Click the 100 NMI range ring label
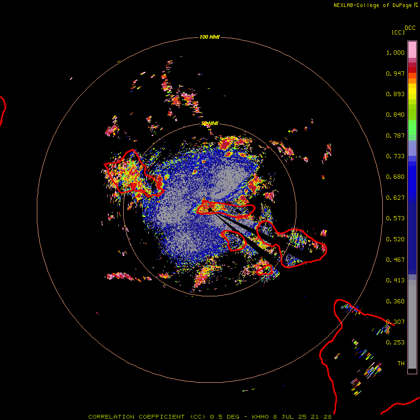 [210, 37]
